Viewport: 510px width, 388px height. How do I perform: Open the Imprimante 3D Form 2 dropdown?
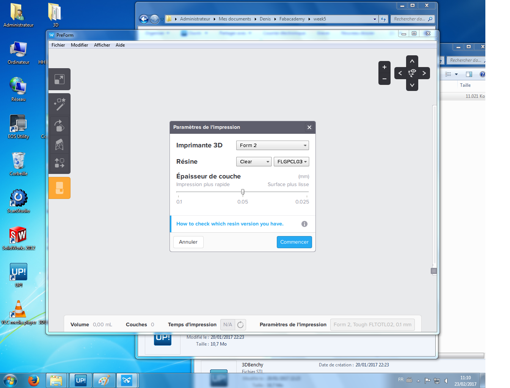tap(273, 145)
